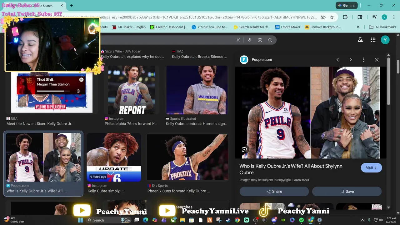Open Discord from the taskbar
Viewport: 400px width, 225px height.
click(274, 220)
